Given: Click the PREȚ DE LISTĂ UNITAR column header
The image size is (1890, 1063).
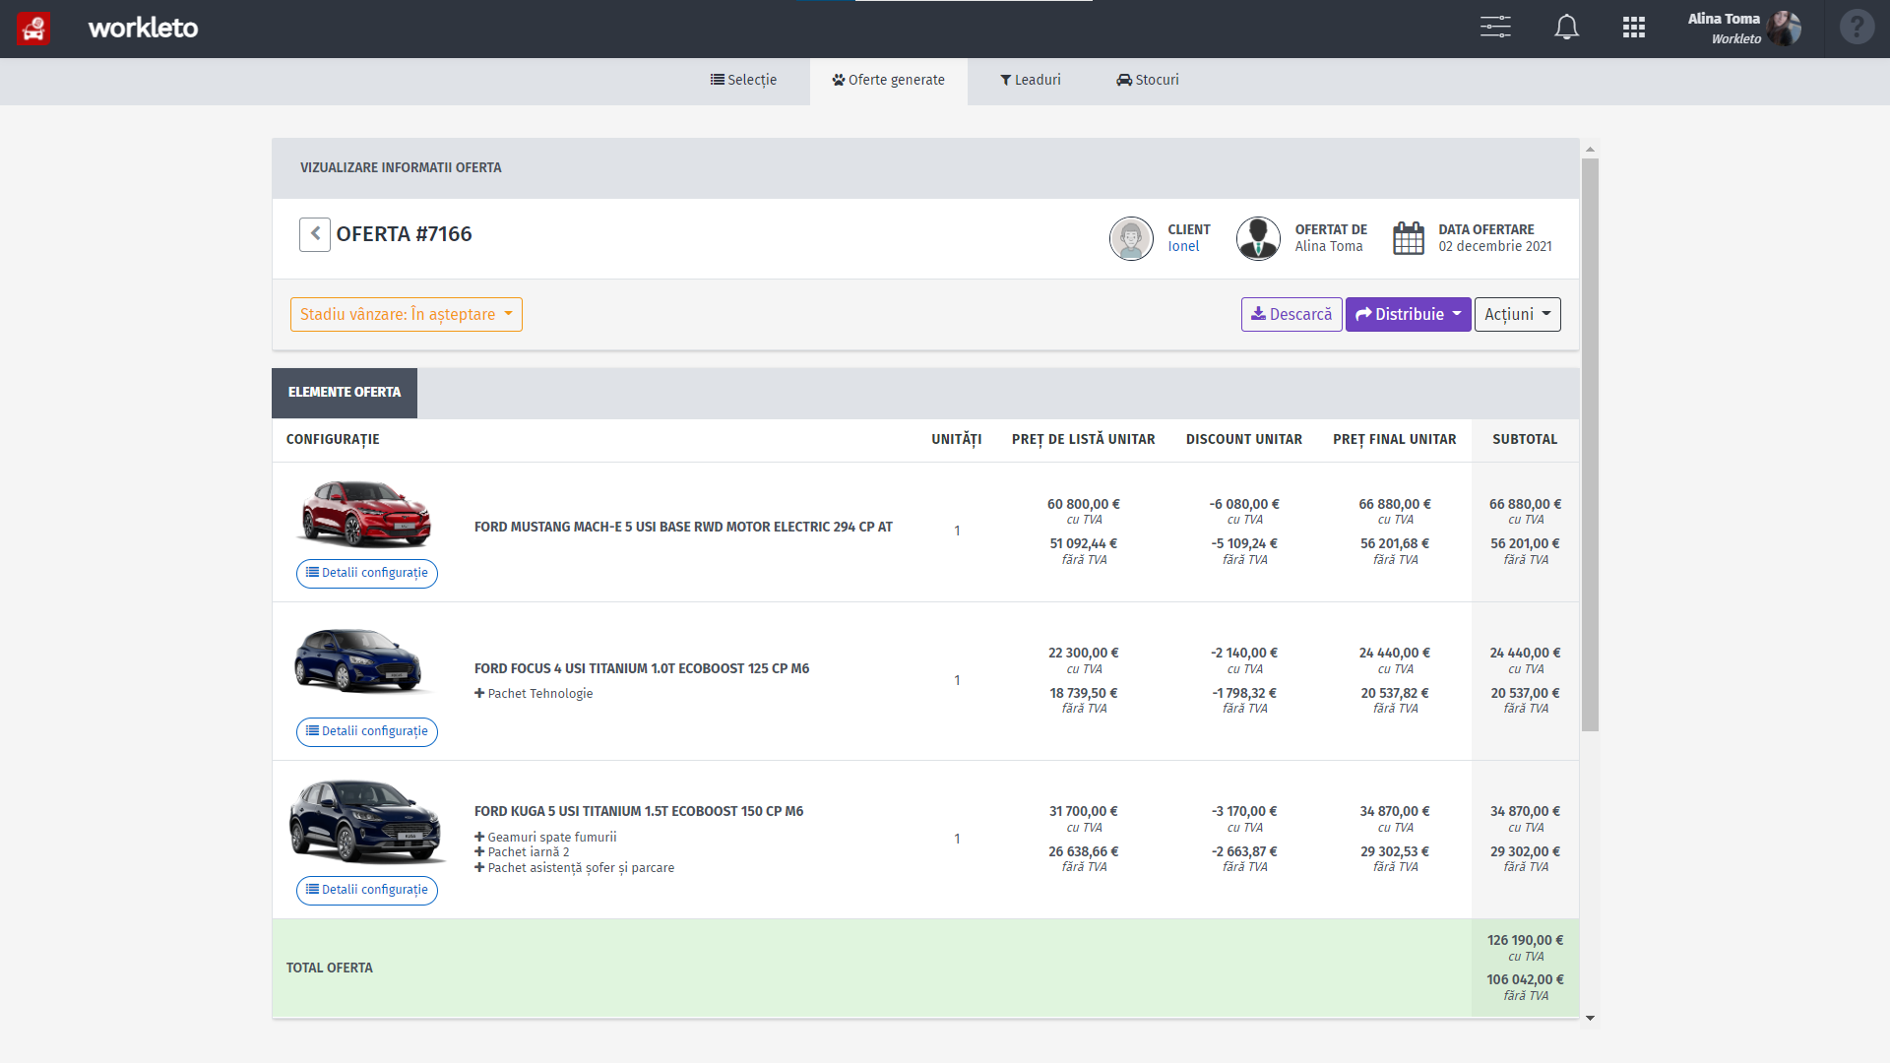Looking at the screenshot, I should coord(1084,440).
